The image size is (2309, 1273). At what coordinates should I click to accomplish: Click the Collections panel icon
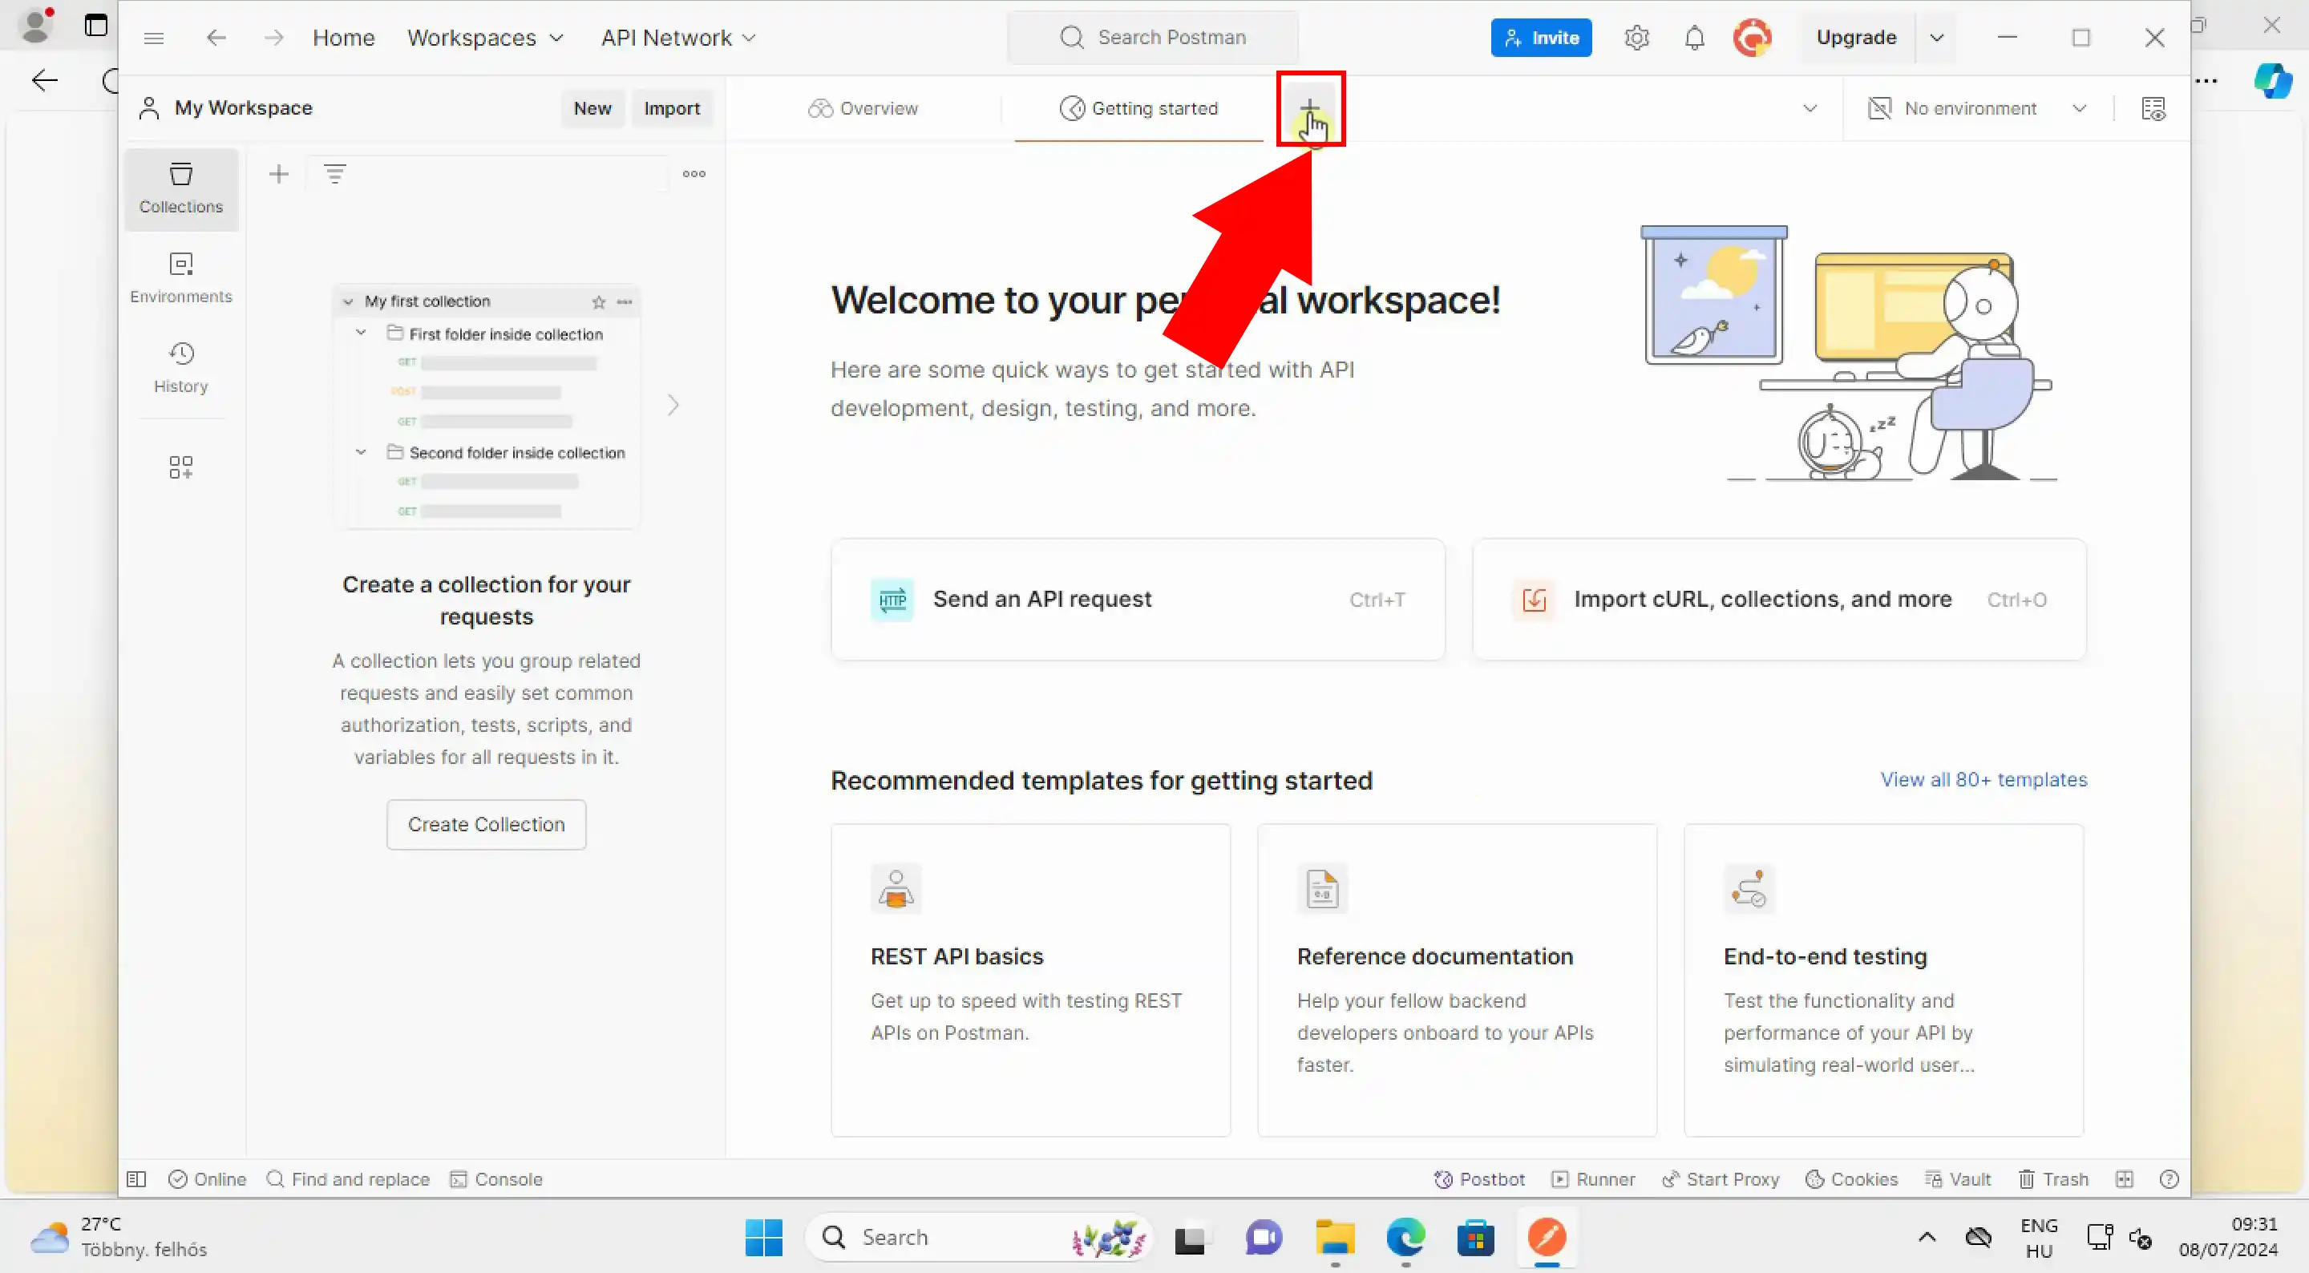point(180,187)
